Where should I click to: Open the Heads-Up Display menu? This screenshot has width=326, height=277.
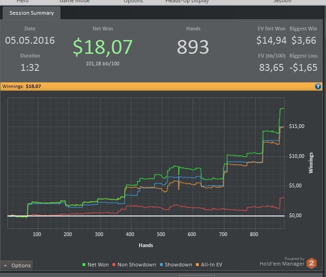tap(187, 1)
